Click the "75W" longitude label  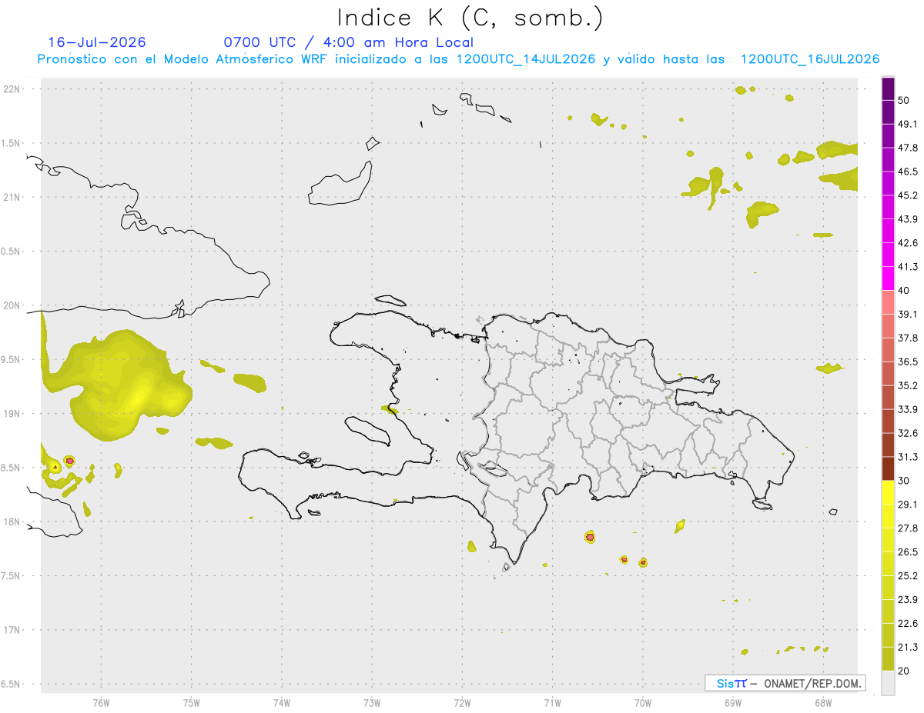(x=192, y=703)
